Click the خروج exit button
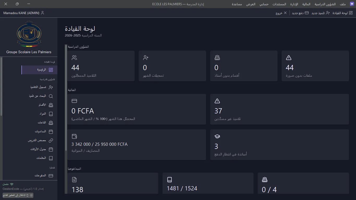 coord(281,13)
